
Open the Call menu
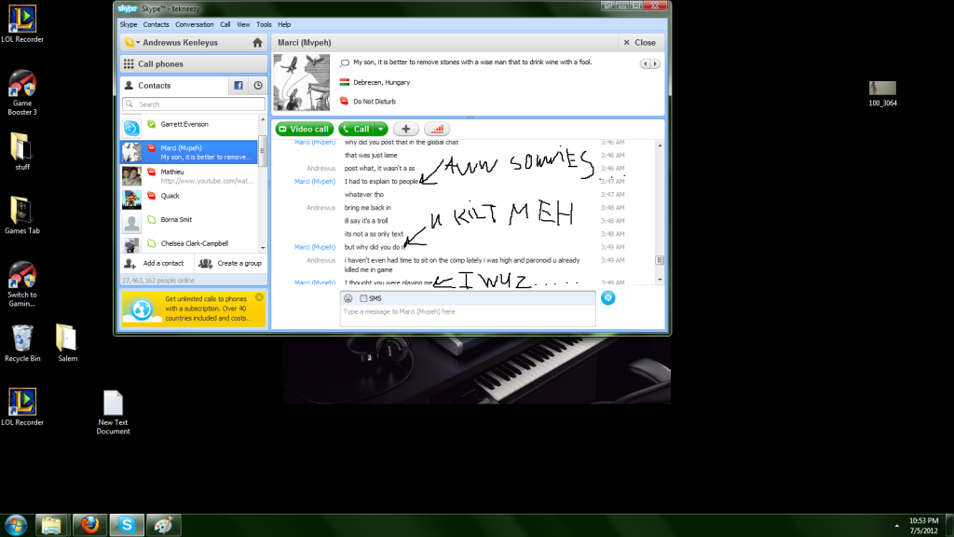[225, 25]
